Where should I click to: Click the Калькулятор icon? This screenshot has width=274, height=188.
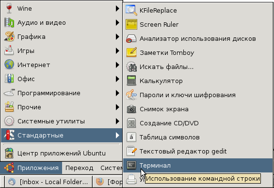click(131, 81)
